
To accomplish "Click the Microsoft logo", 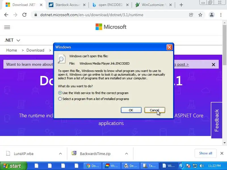I will 111,27.
